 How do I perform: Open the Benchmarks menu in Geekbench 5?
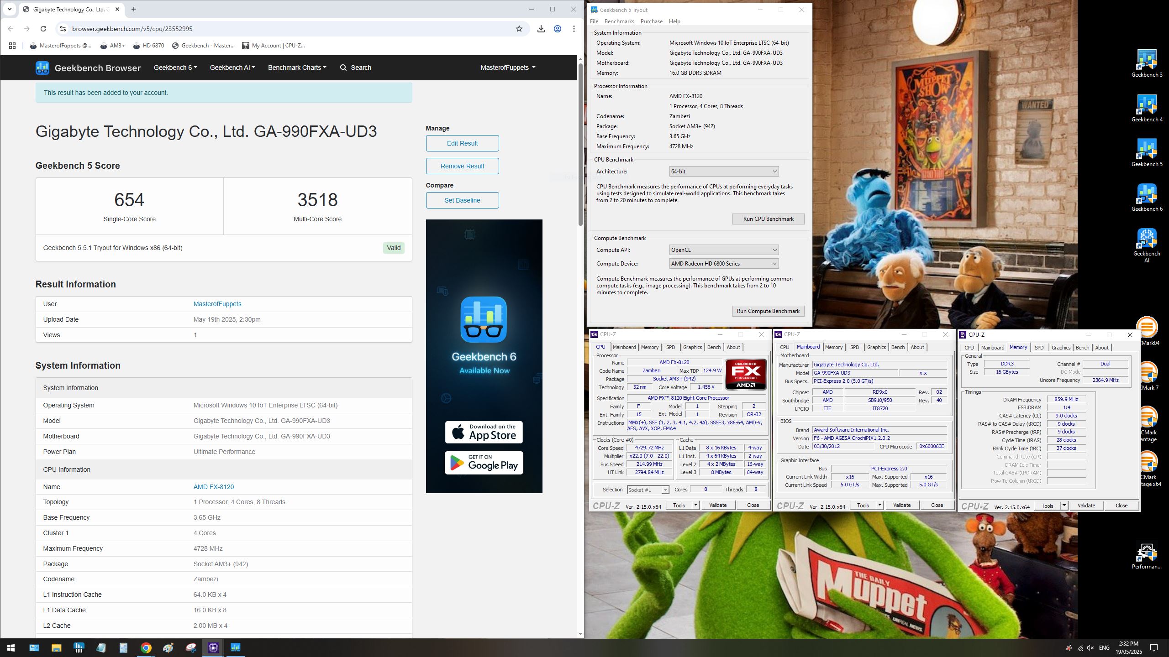pos(619,21)
